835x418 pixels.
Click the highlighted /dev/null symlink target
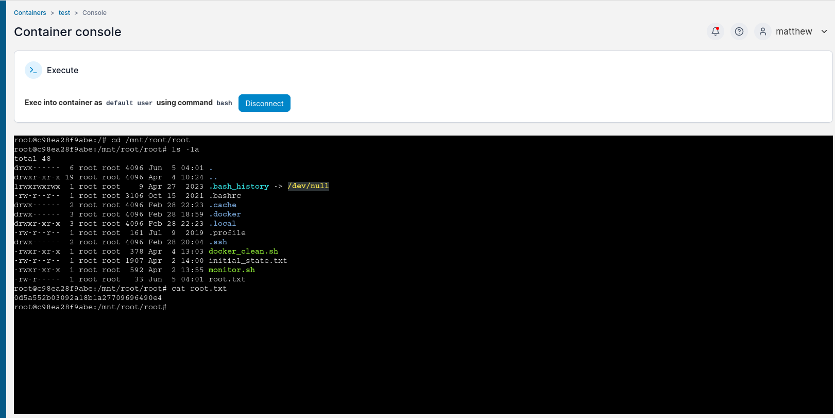point(308,186)
